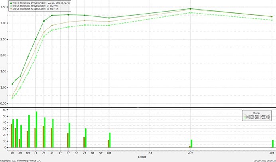Click the 10Y data point on the top curve
Image resolution: width=276 pixels, height=162 pixels.
click(109, 18)
